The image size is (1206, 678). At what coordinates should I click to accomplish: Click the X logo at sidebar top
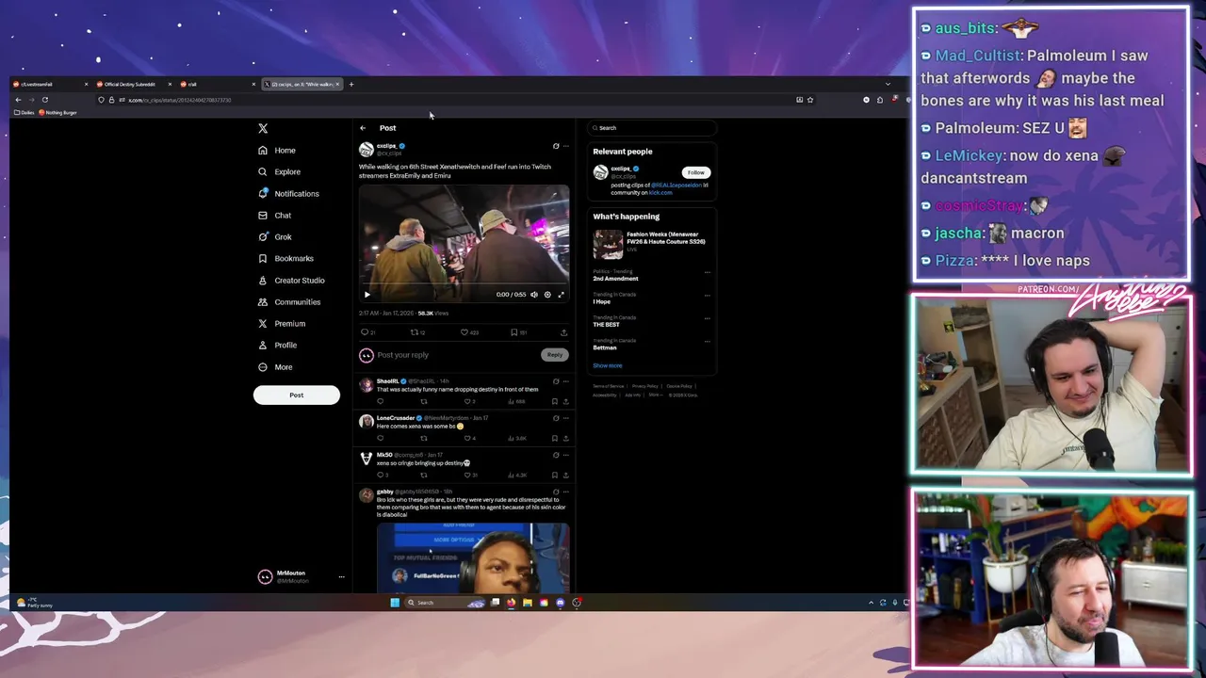click(263, 128)
